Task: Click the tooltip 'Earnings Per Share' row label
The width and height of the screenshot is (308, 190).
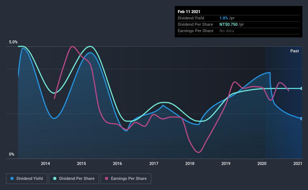Action: click(195, 31)
